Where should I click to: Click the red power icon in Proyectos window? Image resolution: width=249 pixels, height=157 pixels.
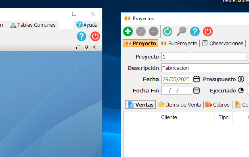pos(208,31)
